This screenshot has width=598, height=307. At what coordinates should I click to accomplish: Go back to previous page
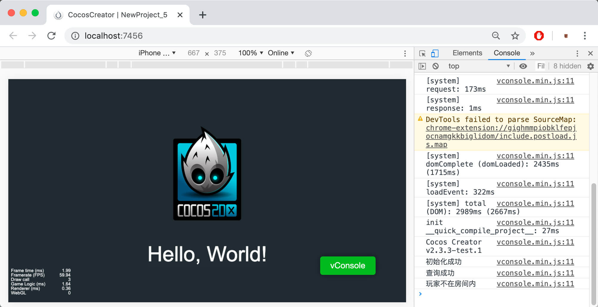(13, 36)
